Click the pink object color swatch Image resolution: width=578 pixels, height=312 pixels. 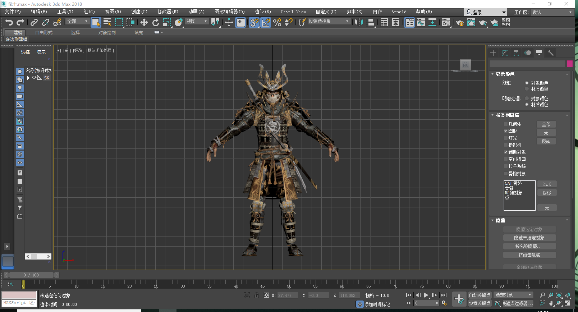[570, 64]
